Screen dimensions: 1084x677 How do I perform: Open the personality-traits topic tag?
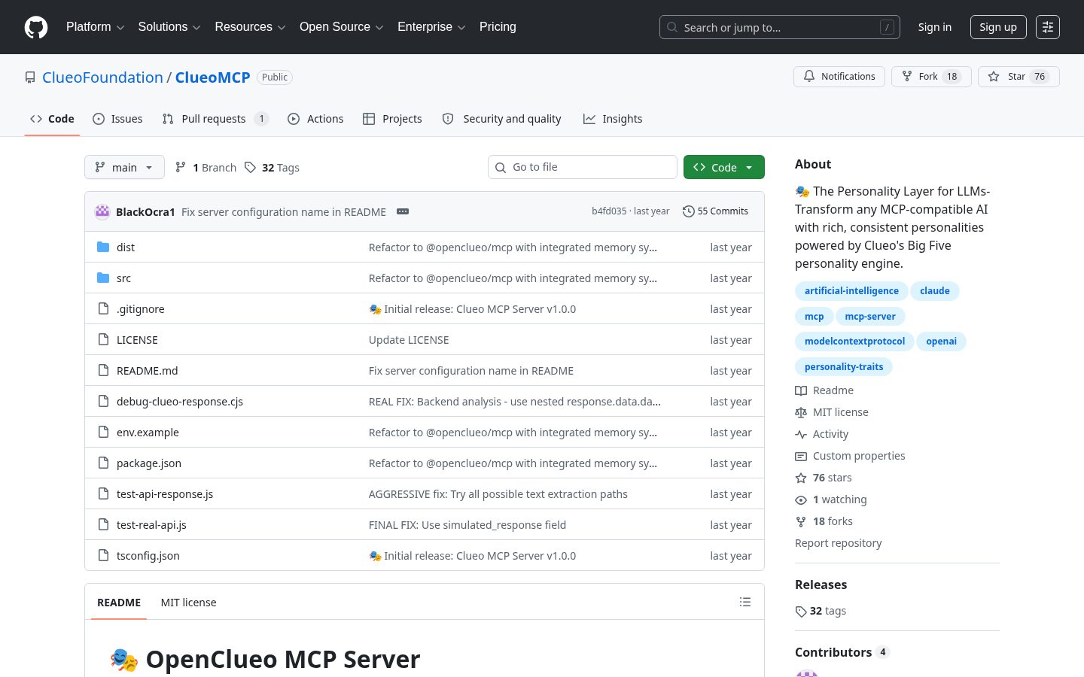point(844,367)
